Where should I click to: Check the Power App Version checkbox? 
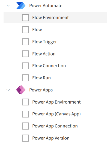tap(25, 138)
